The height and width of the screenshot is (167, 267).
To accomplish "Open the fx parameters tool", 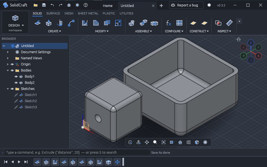I will (x=168, y=23).
